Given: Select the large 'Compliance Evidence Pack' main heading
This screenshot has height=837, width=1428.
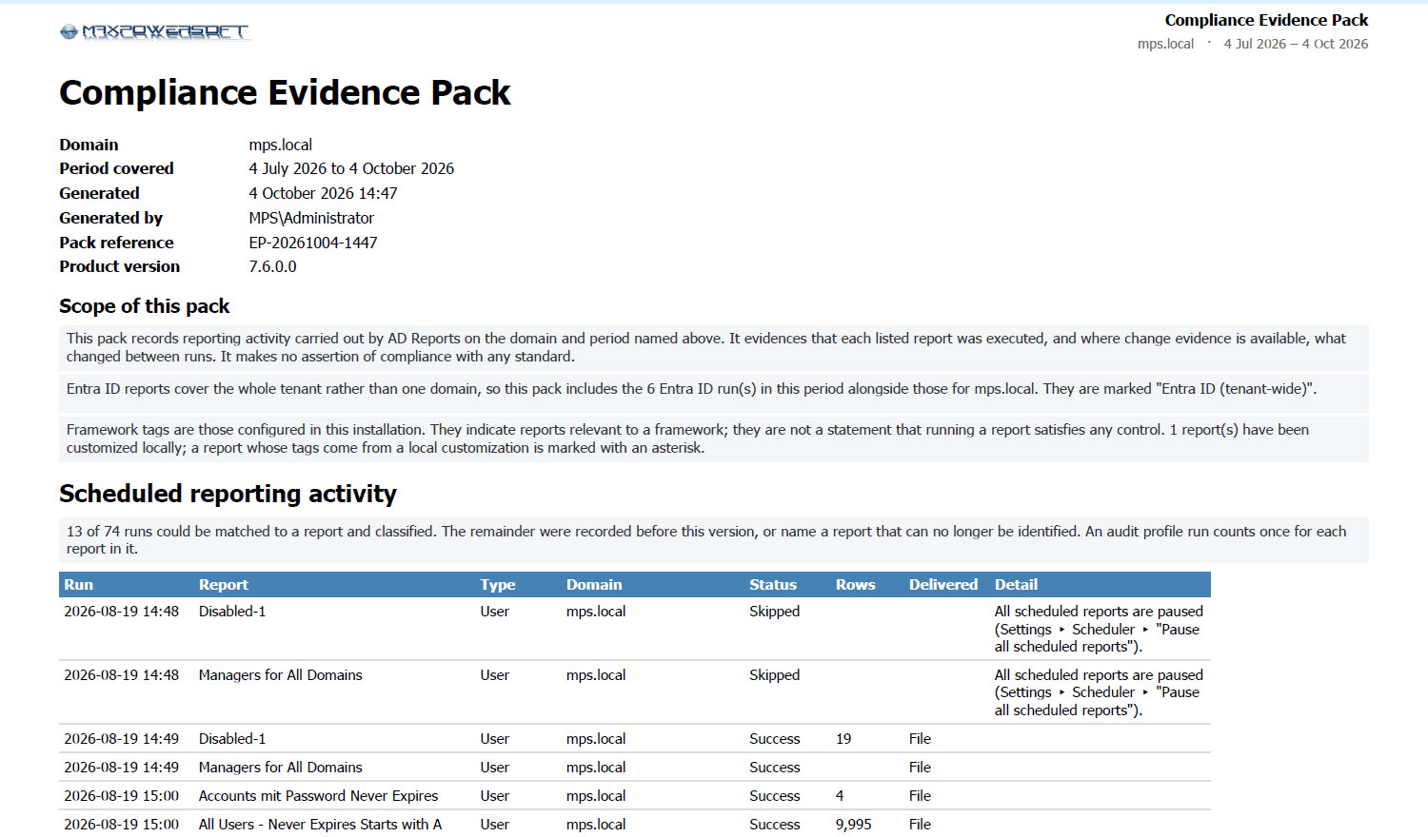Looking at the screenshot, I should click(285, 92).
